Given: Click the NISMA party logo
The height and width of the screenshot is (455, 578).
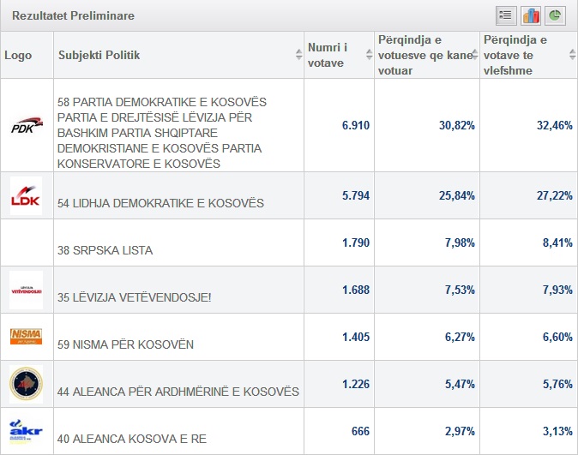Looking at the screenshot, I should [x=26, y=336].
